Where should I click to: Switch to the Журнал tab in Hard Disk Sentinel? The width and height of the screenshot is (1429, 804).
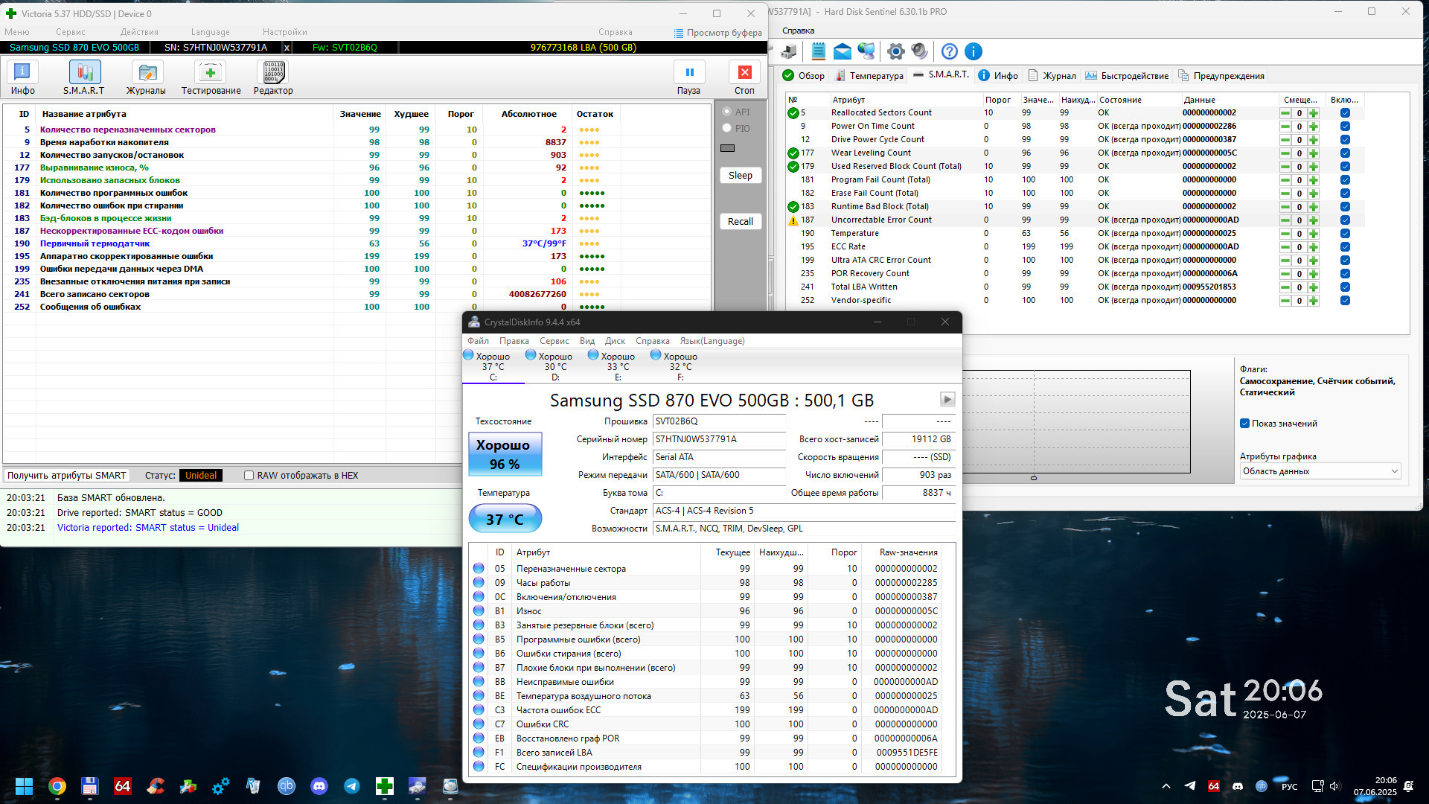click(x=1052, y=75)
